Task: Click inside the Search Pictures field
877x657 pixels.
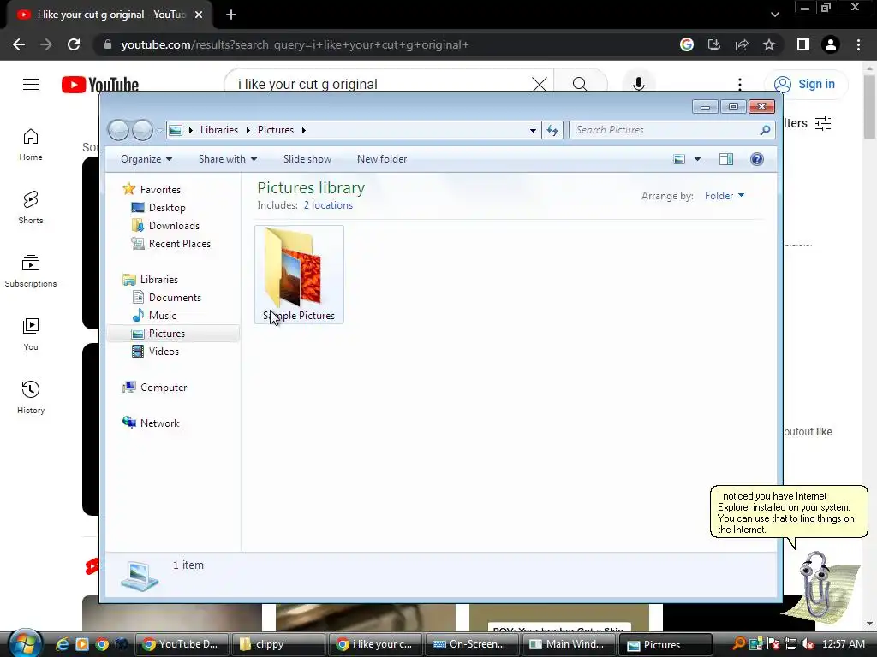Action: pos(665,130)
